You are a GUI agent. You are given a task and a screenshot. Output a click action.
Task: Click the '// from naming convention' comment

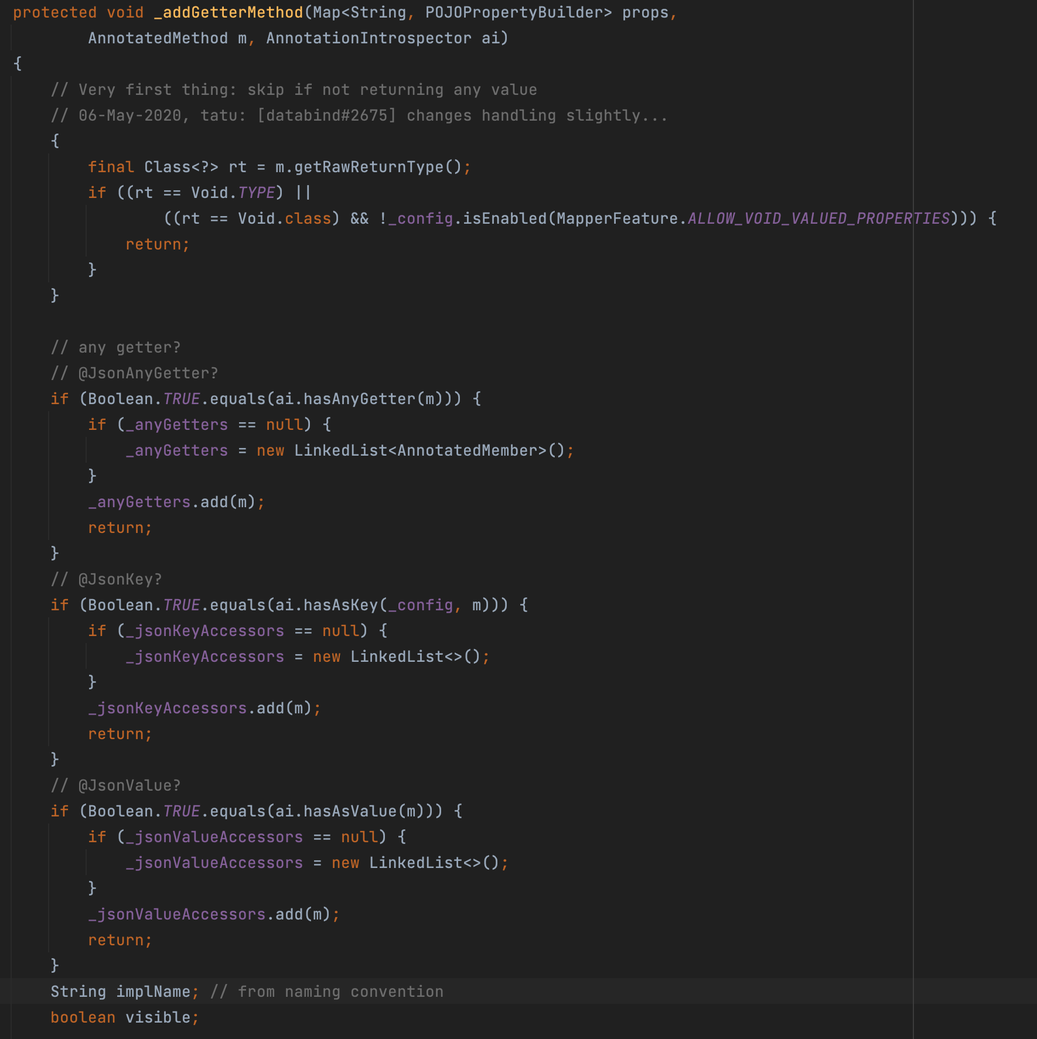[x=327, y=992]
